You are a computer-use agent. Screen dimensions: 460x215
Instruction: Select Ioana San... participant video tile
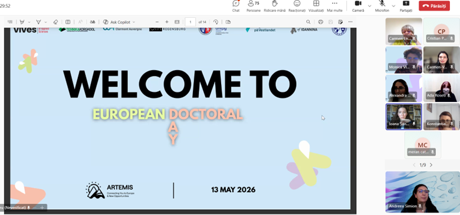pyautogui.click(x=403, y=117)
